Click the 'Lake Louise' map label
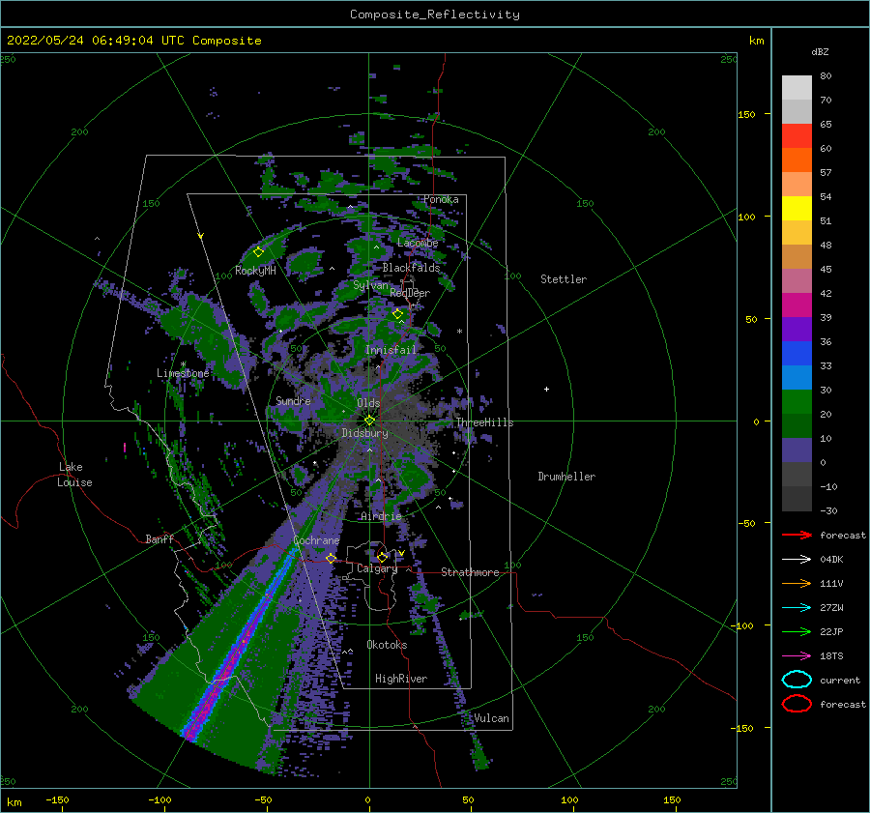The height and width of the screenshot is (813, 870). [x=74, y=475]
